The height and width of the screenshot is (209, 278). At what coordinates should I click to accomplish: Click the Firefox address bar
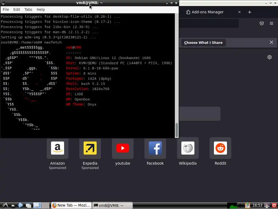click(208, 23)
